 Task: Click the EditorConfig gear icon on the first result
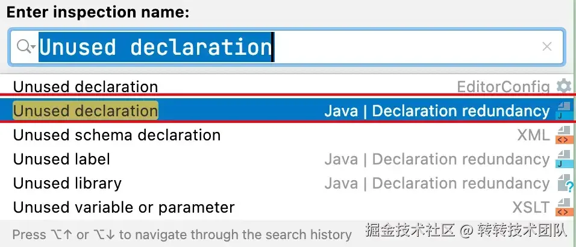point(564,87)
